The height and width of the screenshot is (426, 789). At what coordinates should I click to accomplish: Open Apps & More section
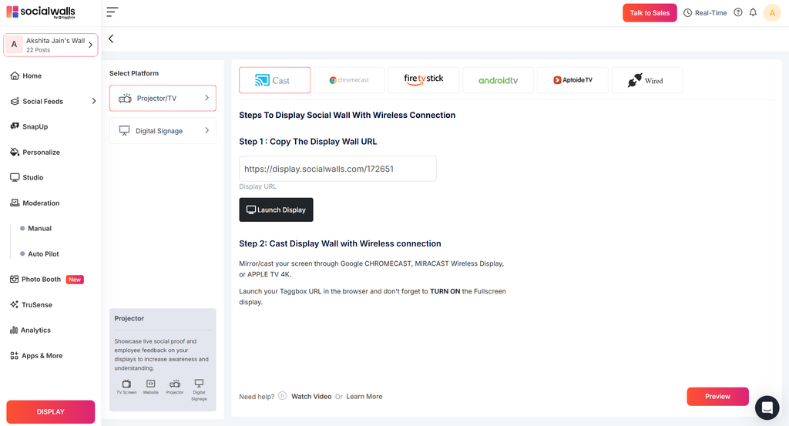[36, 356]
